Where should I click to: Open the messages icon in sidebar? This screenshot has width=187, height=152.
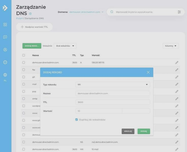pyautogui.click(x=5, y=37)
